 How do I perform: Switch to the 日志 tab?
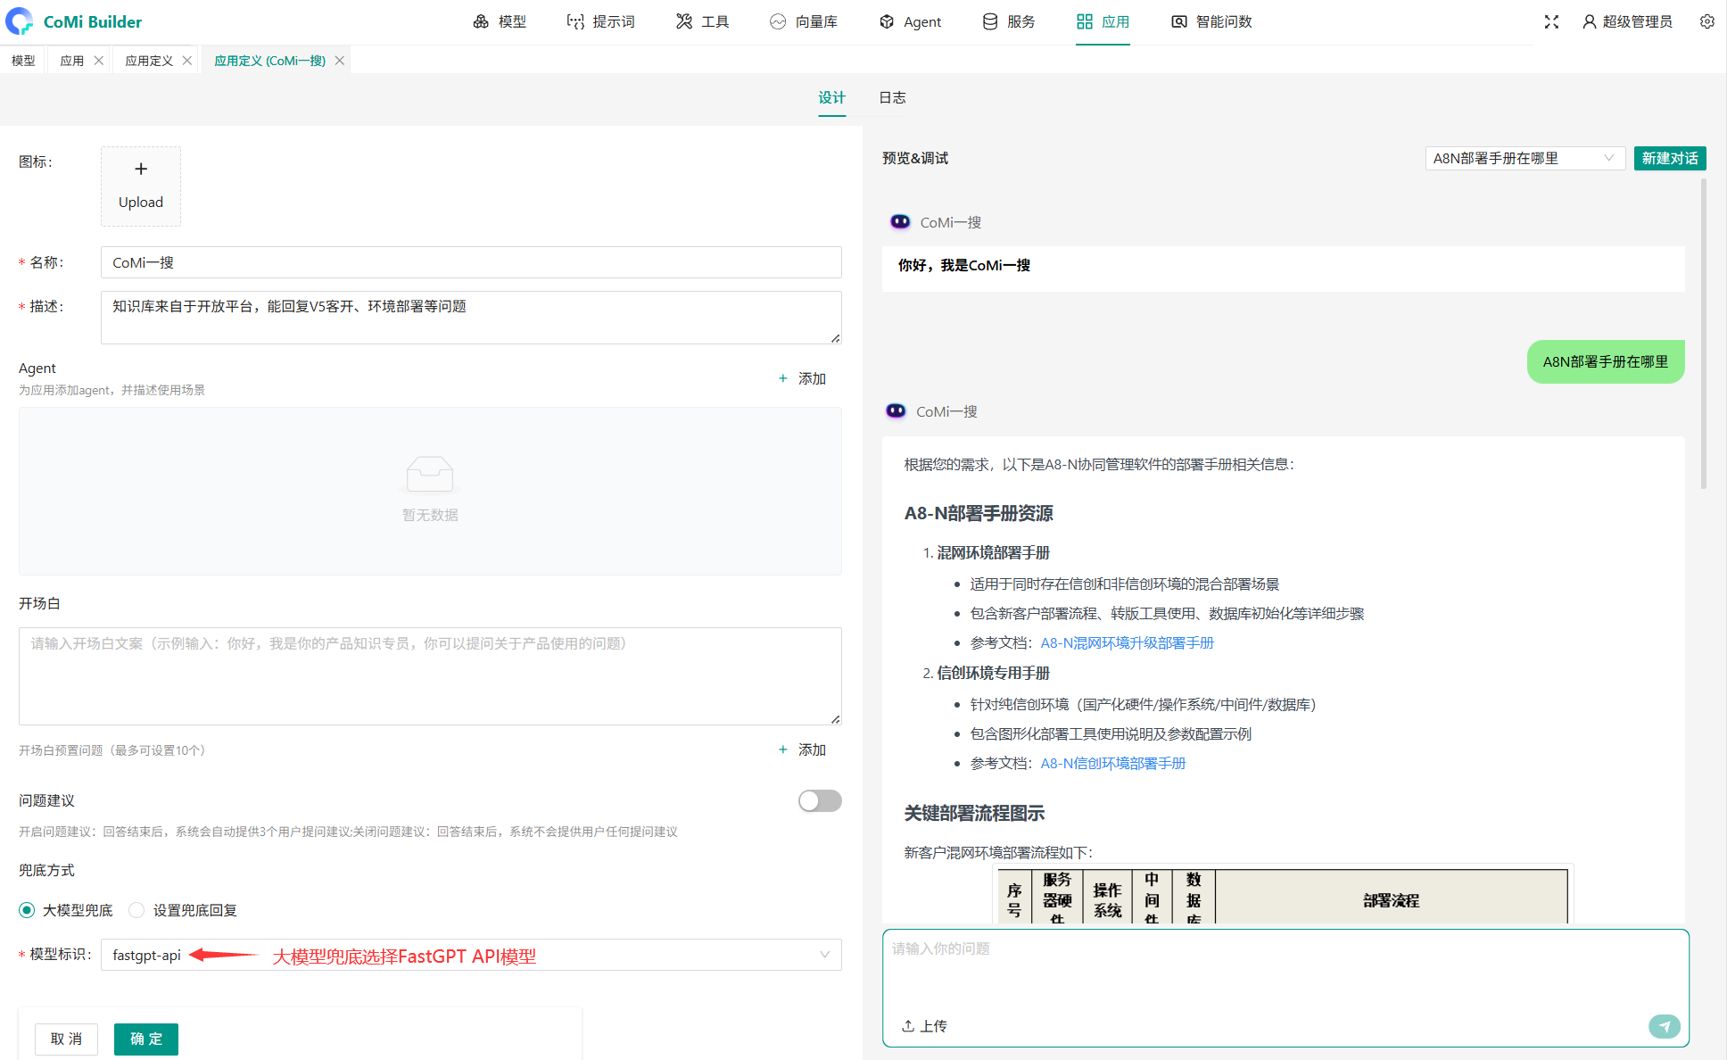click(892, 97)
